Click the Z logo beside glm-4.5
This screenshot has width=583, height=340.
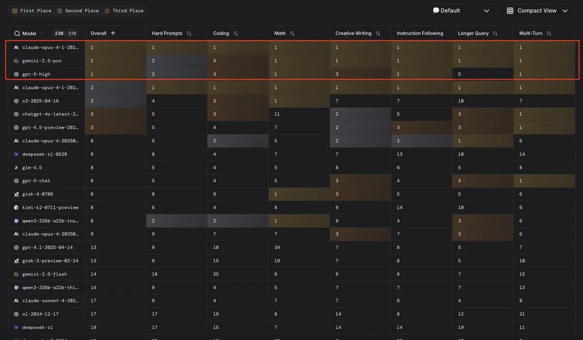tap(17, 167)
